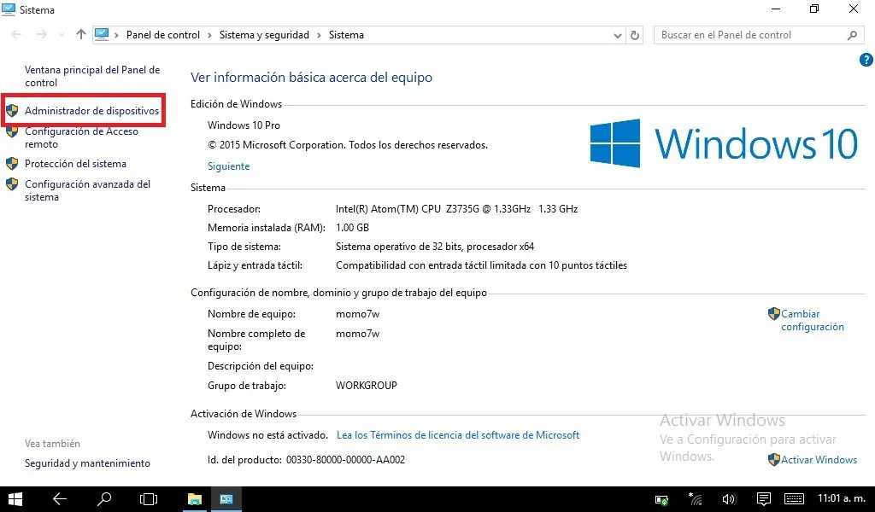875x512 pixels.
Task: Select Panel de control breadcrumb
Action: pyautogui.click(x=163, y=34)
